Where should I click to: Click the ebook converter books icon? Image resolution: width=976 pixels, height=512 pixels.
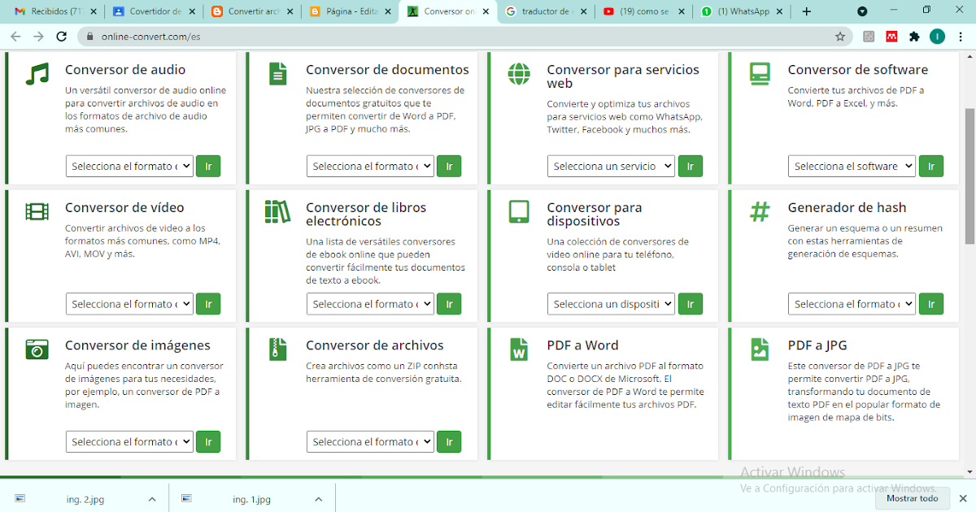pos(277,210)
